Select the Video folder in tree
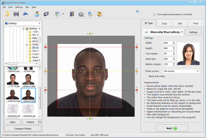Screen dimensions: 206x138 34,61
